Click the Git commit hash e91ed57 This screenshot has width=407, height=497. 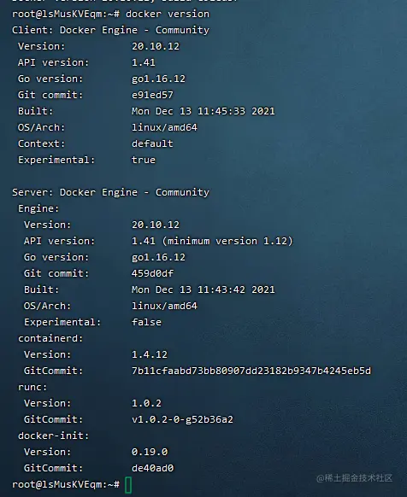click(x=152, y=95)
